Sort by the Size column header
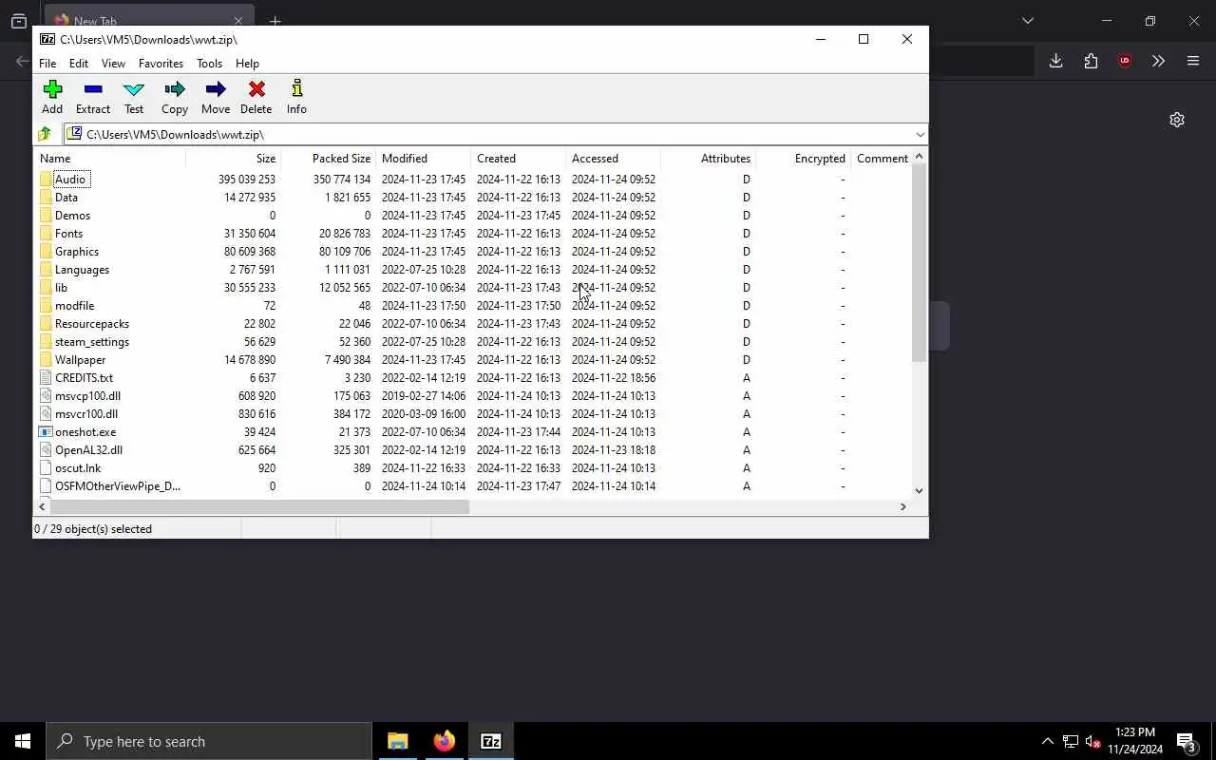 tap(233, 159)
